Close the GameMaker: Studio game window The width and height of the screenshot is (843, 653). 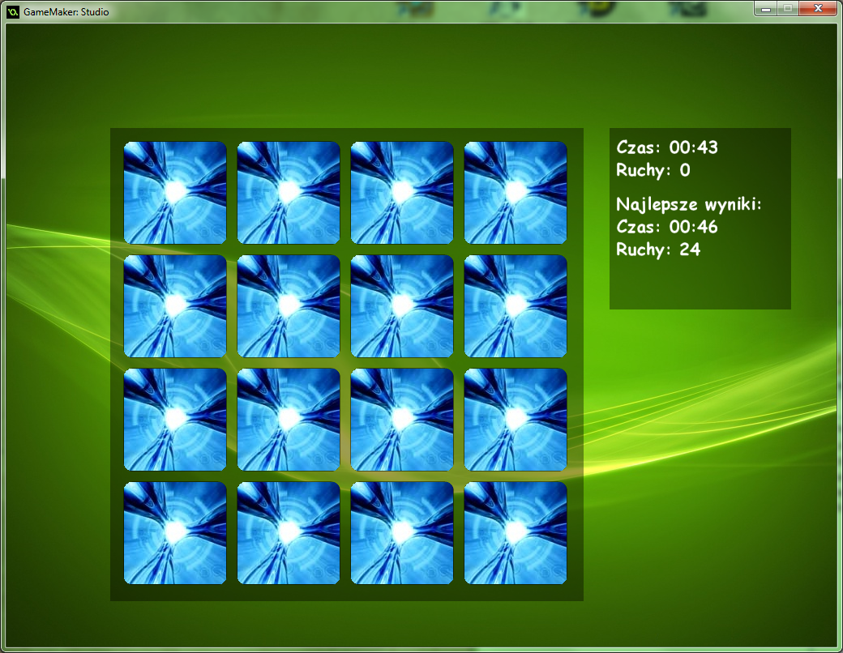click(818, 8)
